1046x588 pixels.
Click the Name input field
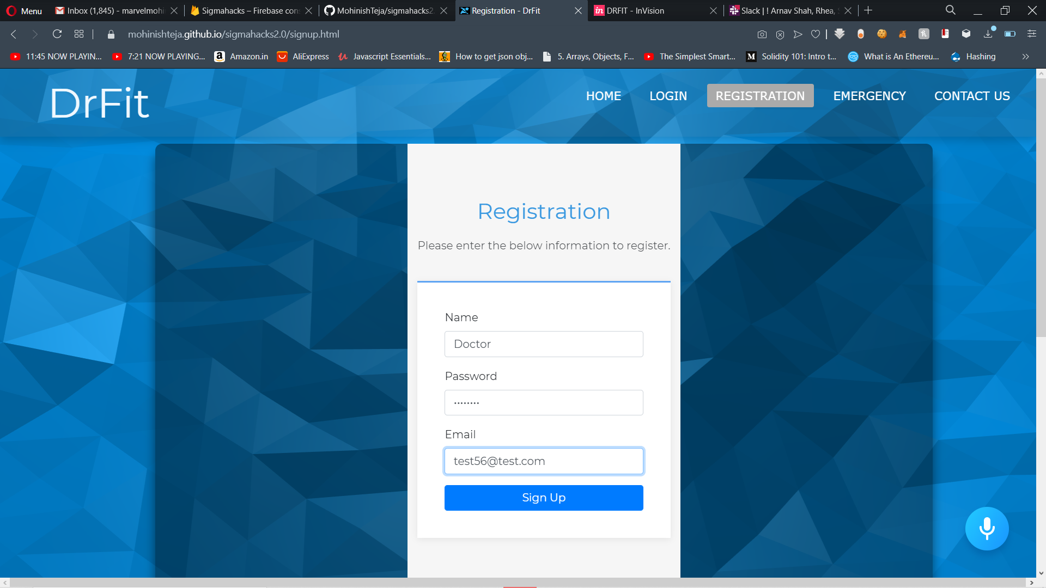pos(544,344)
